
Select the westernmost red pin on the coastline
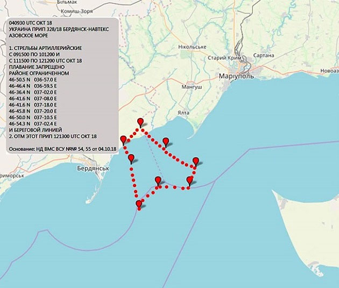coord(123,140)
